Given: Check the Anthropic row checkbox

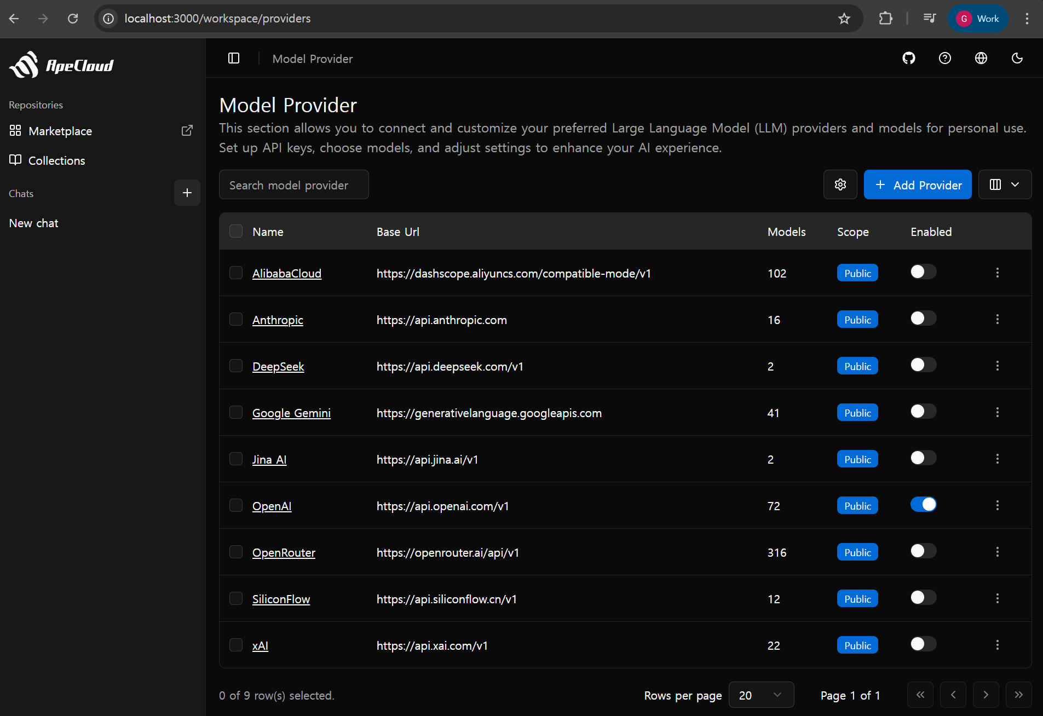Looking at the screenshot, I should pos(236,319).
